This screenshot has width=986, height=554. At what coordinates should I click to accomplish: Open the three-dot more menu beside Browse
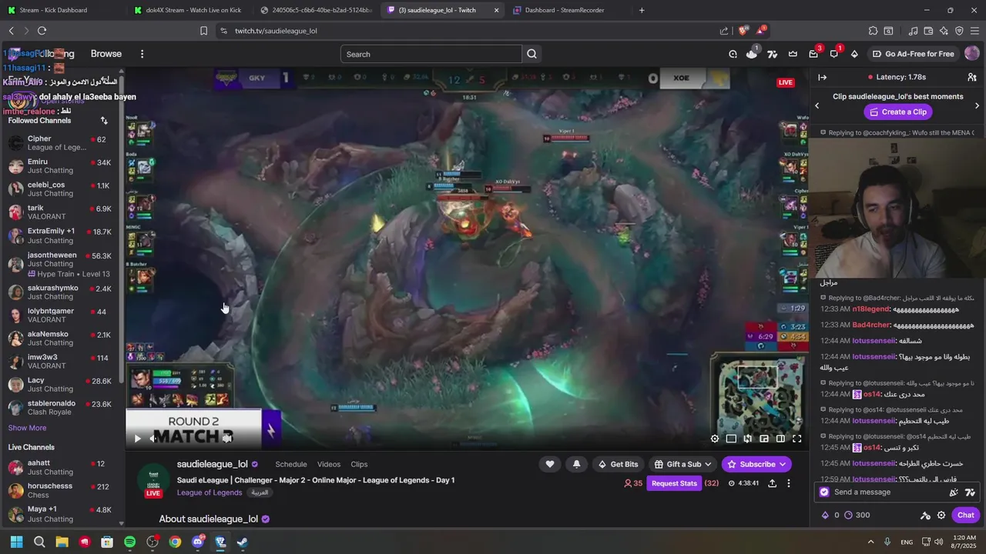[142, 54]
